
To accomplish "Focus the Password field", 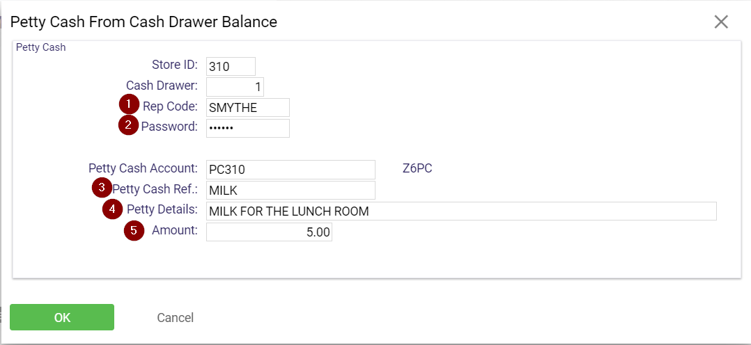I will click(x=248, y=128).
